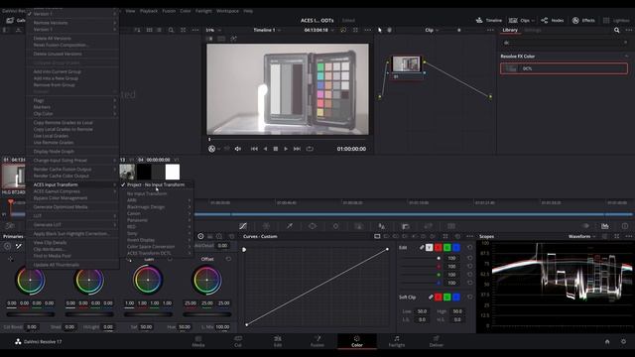Toggle blue curve channel in Edit row
The width and height of the screenshot is (635, 357).
pos(456,247)
